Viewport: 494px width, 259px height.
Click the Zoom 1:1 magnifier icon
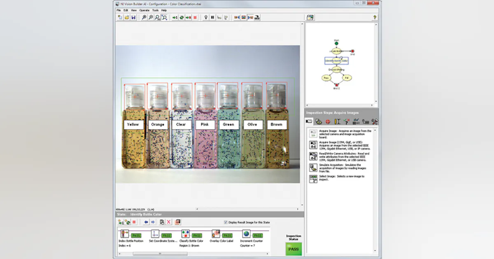157,17
